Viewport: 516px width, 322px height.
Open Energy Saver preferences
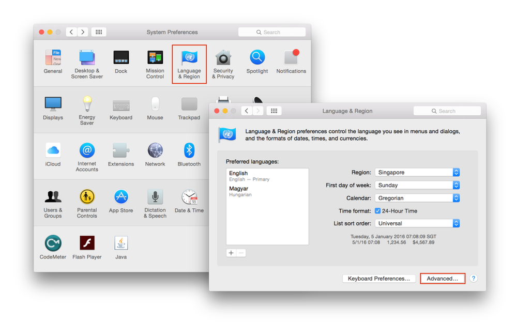[x=87, y=111]
